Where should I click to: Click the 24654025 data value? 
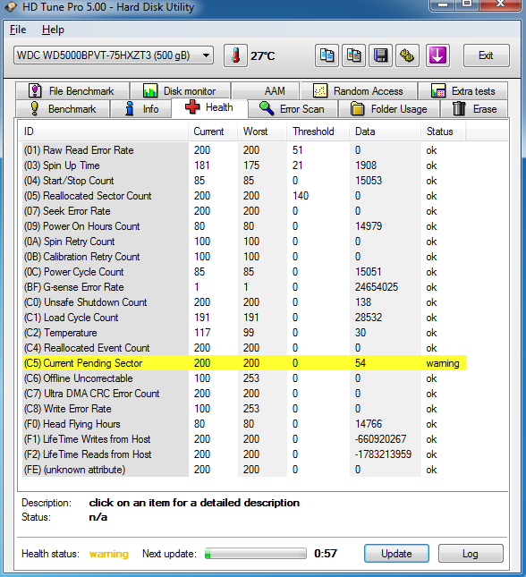point(377,287)
